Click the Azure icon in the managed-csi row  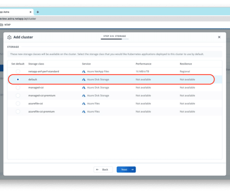point(84,88)
